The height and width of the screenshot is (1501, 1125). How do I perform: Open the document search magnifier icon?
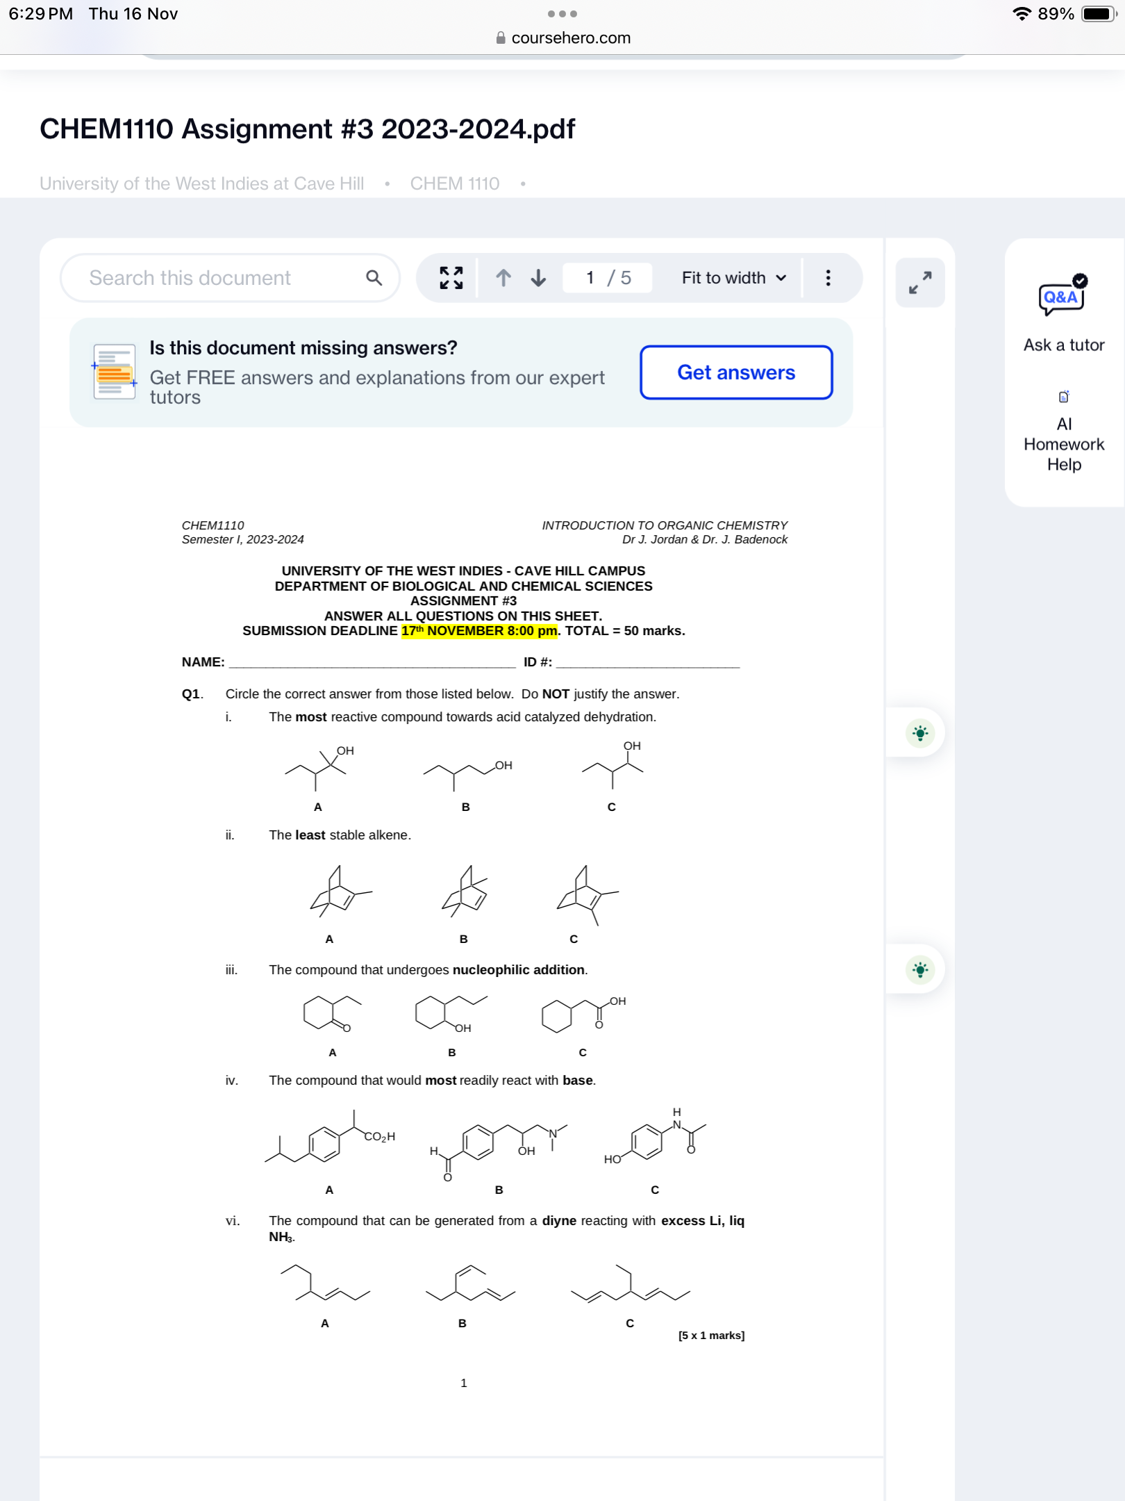tap(376, 277)
